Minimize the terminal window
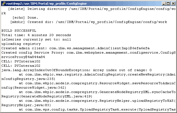Image resolution: width=177 pixels, height=113 pixels. (x=164, y=4)
